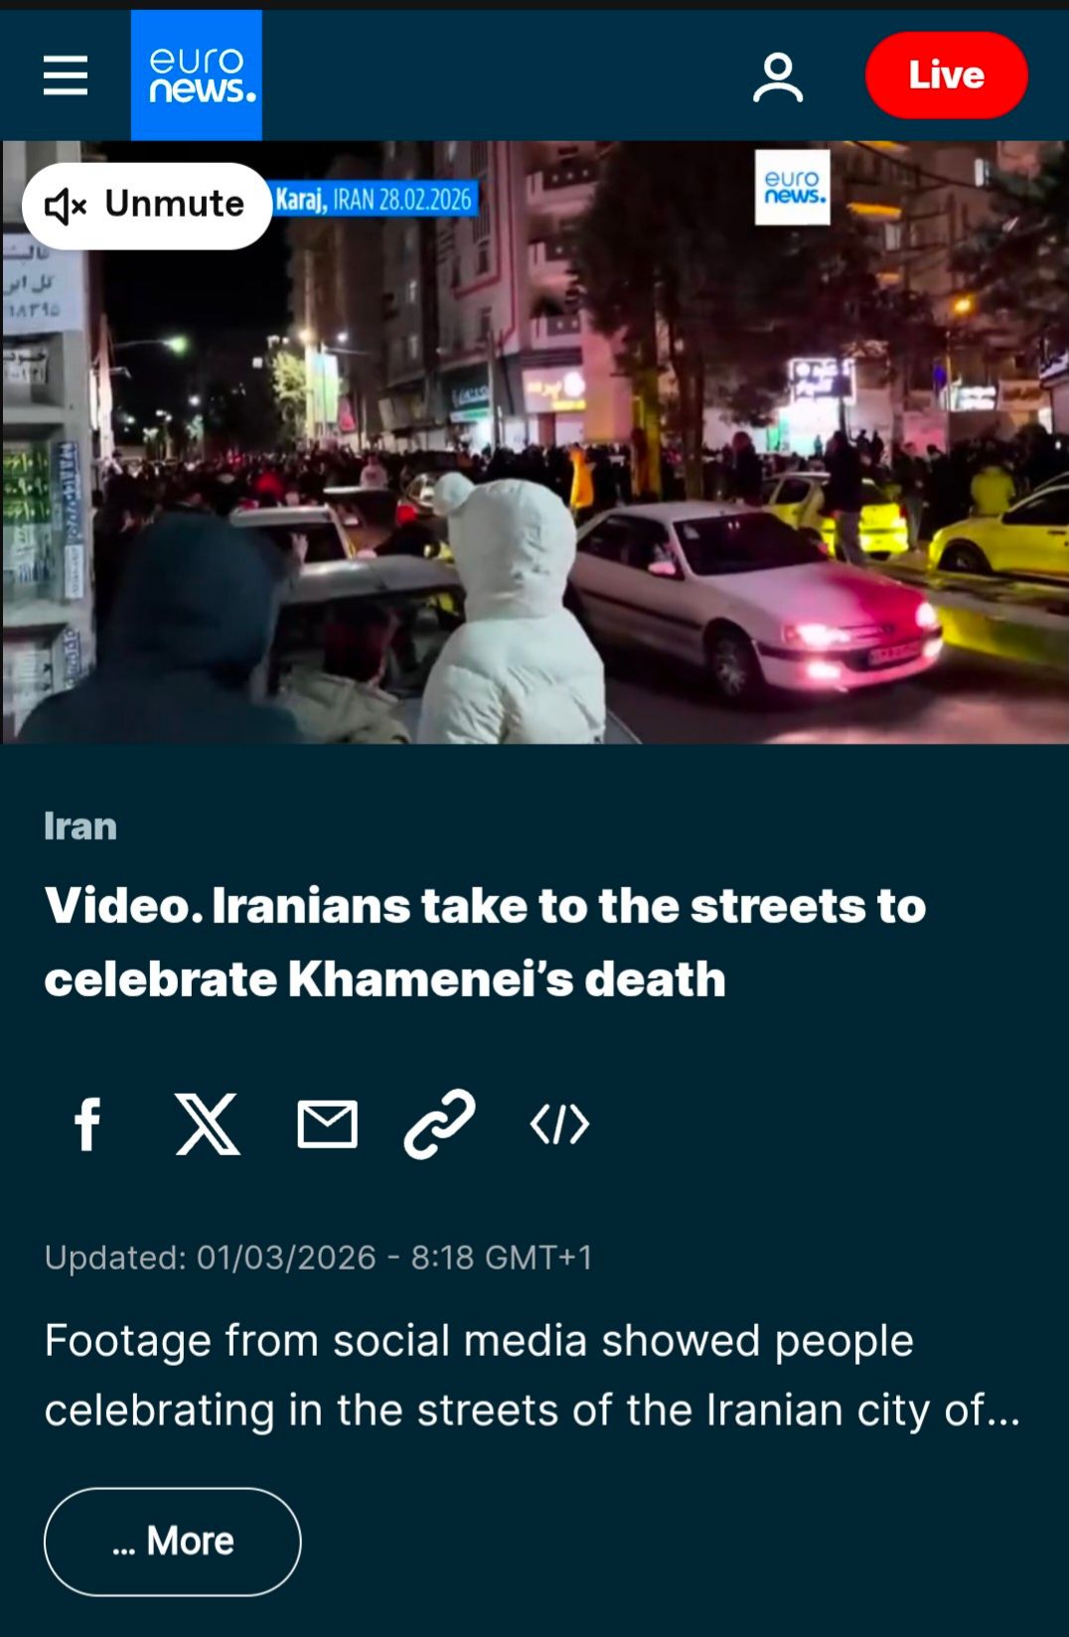Click the Karaj, IRAN 28.02.2026 caption
Screen dimensions: 1069x1637
pos(374,200)
